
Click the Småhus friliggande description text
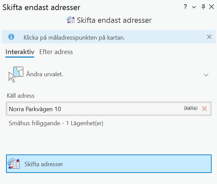point(56,123)
